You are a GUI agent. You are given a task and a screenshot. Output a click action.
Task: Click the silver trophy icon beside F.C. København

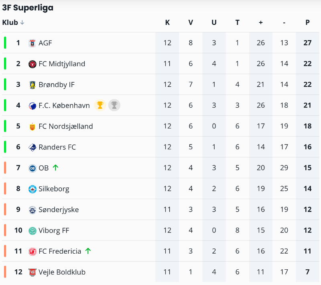tap(114, 105)
